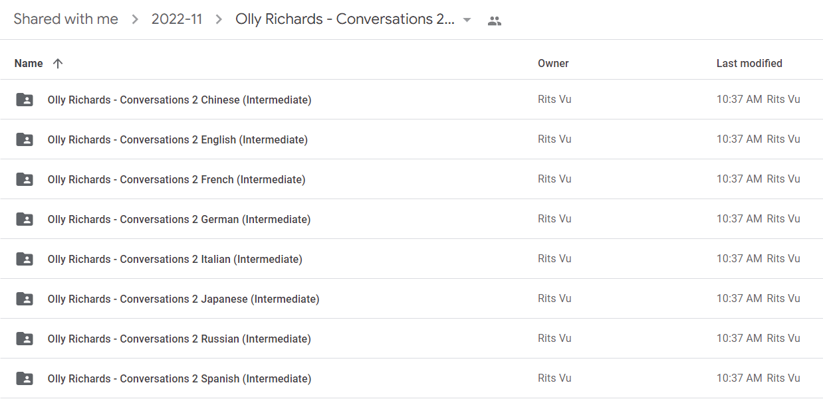
Task: Click owner Rits Vu in Italian row
Action: pos(554,259)
